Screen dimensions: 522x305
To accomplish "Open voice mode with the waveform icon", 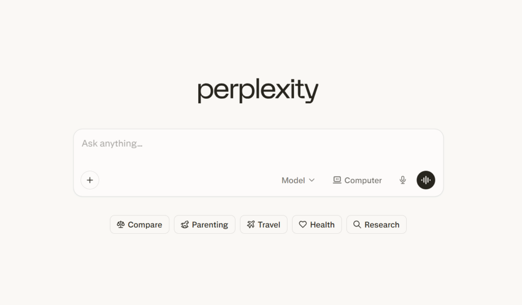I will (426, 180).
